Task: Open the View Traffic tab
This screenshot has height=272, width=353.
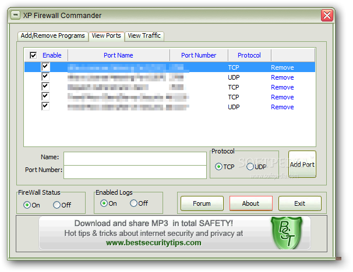Action: 144,35
